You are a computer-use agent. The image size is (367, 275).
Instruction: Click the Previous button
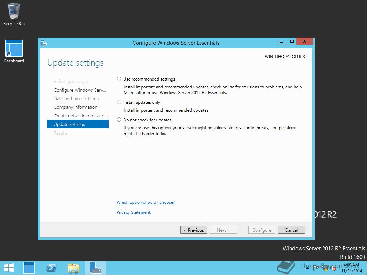[x=194, y=230]
